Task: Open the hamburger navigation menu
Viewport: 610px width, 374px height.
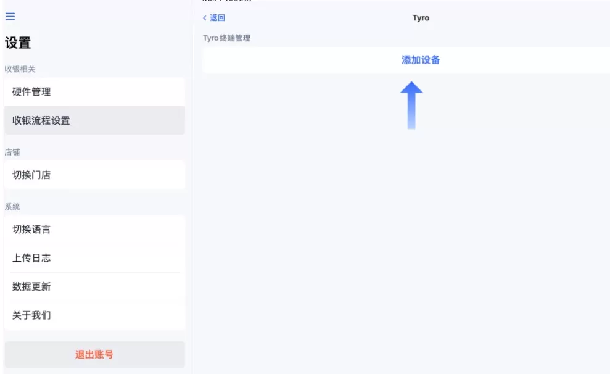Action: point(9,17)
